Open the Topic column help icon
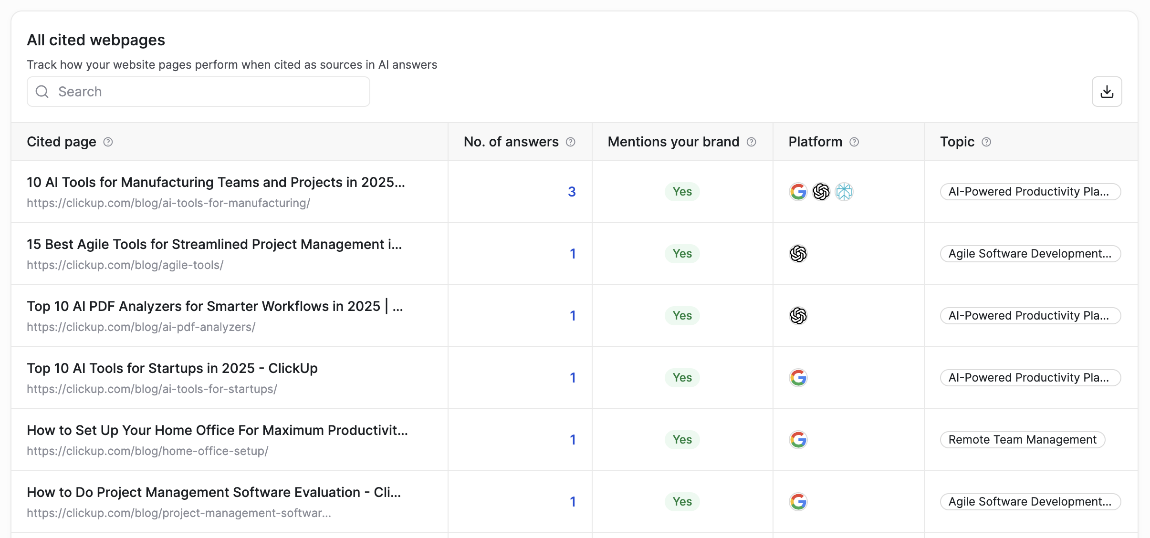This screenshot has height=538, width=1150. tap(986, 142)
